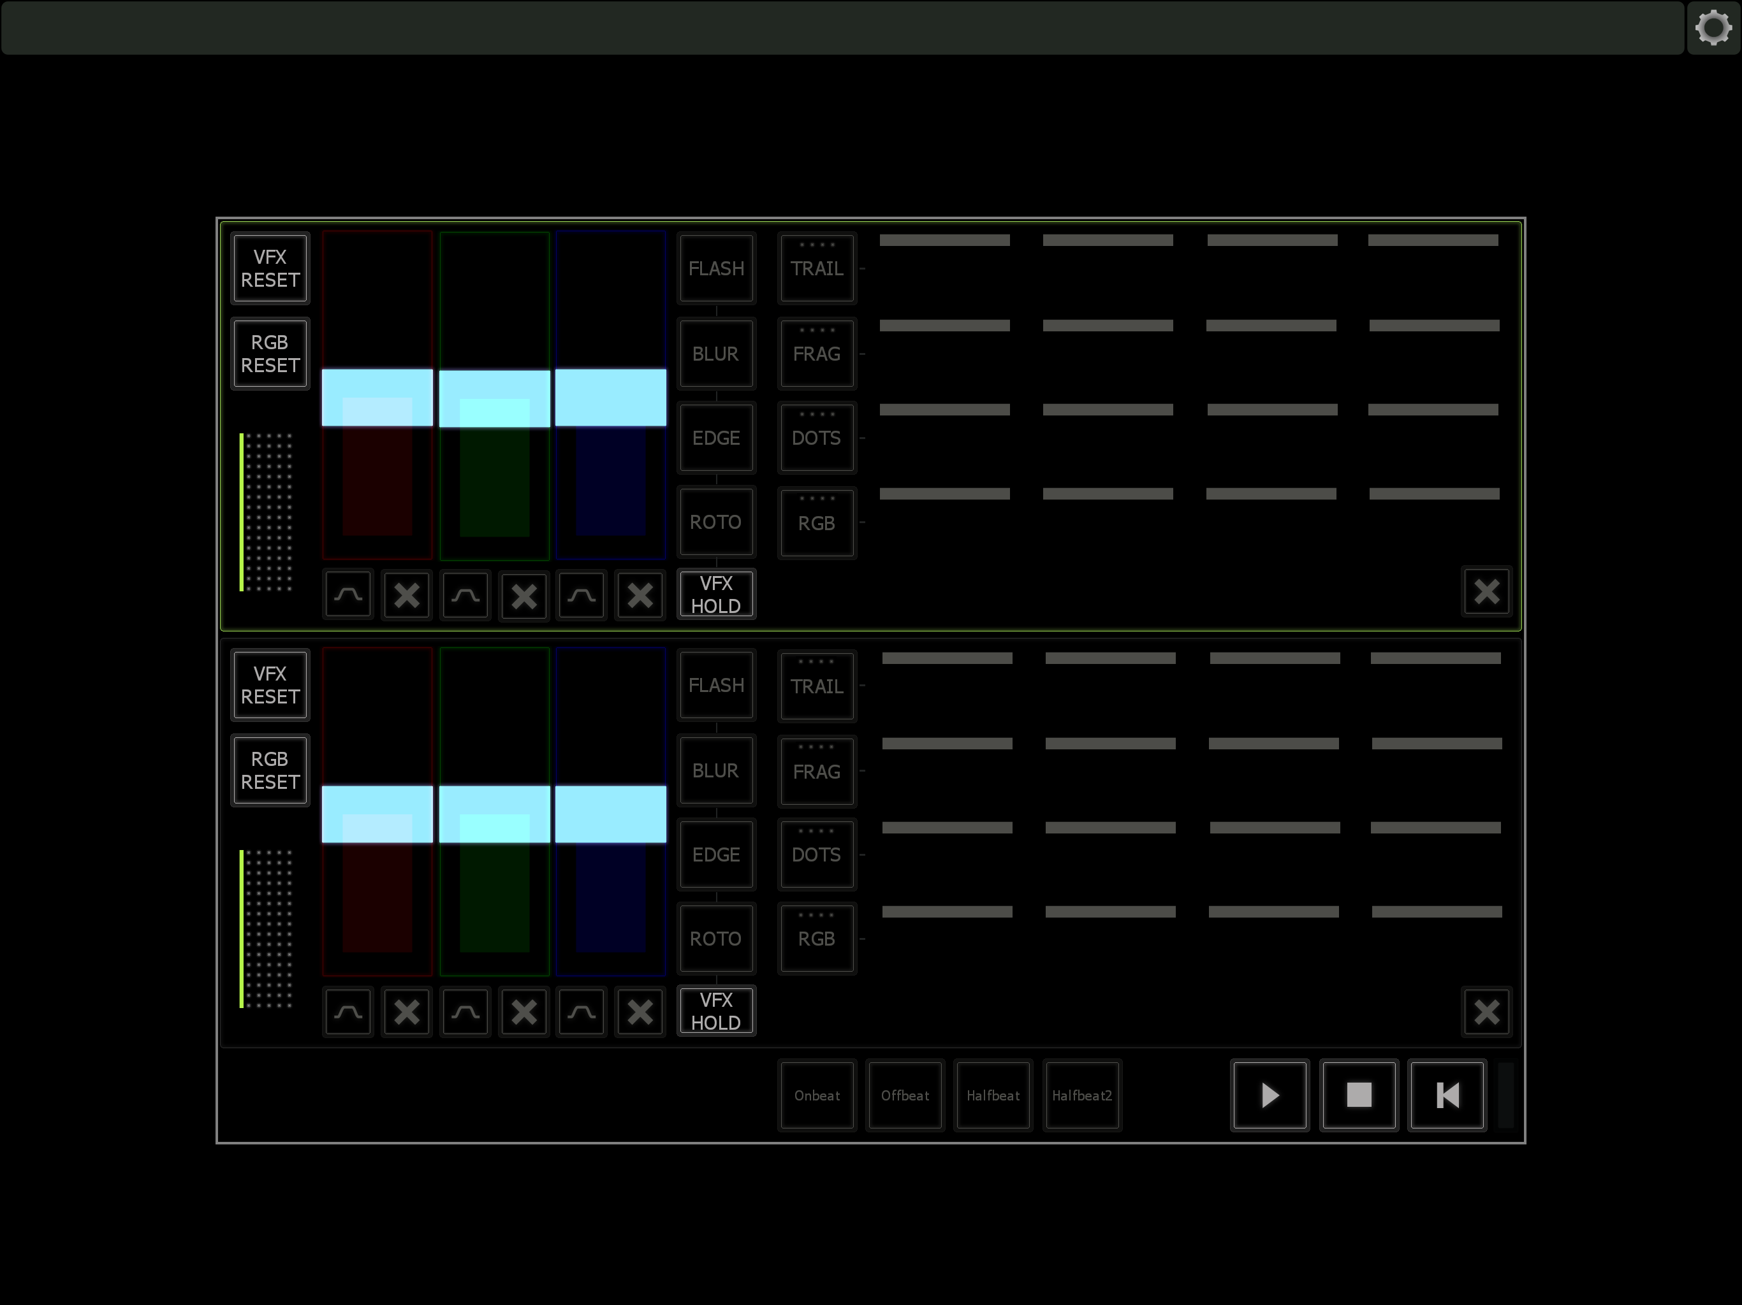Select the Halfbeat2 mode
Image resolution: width=1742 pixels, height=1305 pixels.
click(x=1081, y=1095)
